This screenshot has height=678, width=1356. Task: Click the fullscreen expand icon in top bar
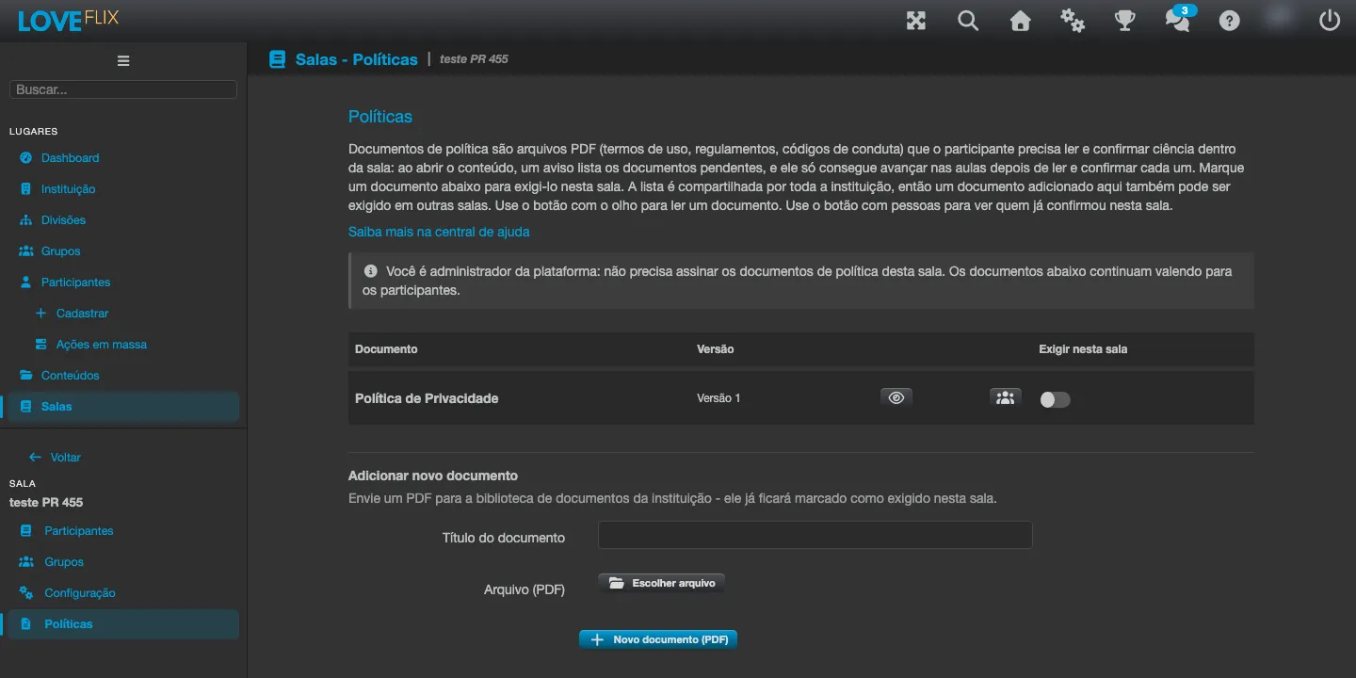[x=916, y=21]
